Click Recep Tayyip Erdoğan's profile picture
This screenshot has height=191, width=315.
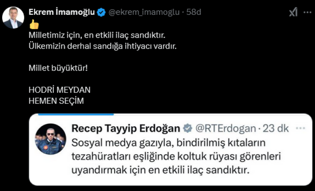pyautogui.click(x=50, y=139)
